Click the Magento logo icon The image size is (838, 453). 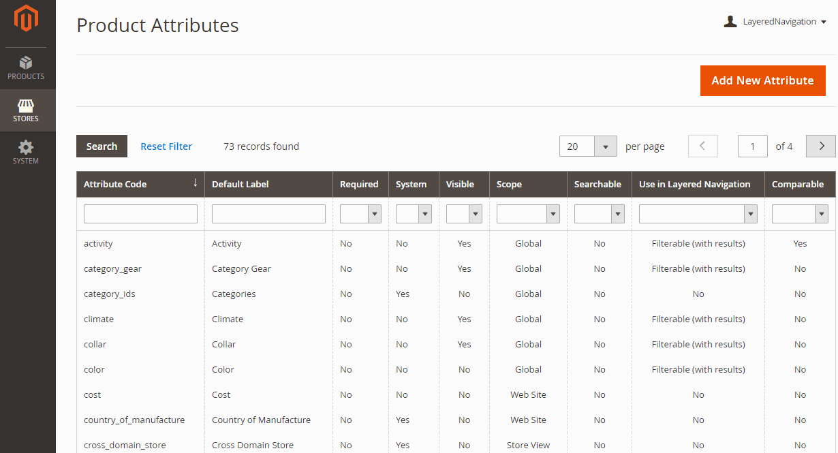[x=26, y=19]
